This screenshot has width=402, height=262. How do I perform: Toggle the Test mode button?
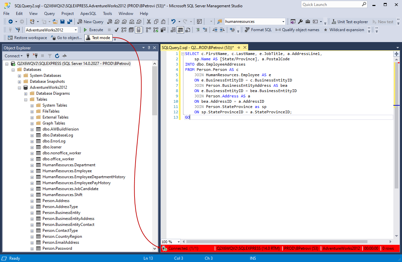pyautogui.click(x=98, y=38)
